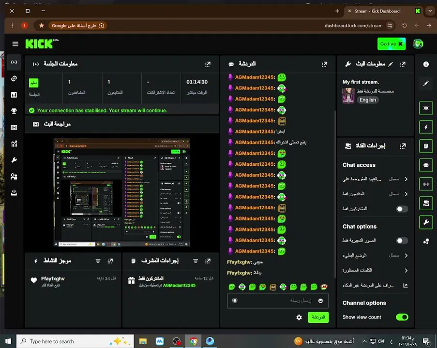The height and width of the screenshot is (348, 437).
Task: Pop out the activity feed panel
Action: pos(110,261)
